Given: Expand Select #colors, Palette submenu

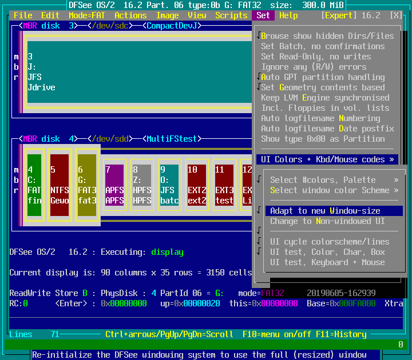Looking at the screenshot, I should (x=334, y=180).
